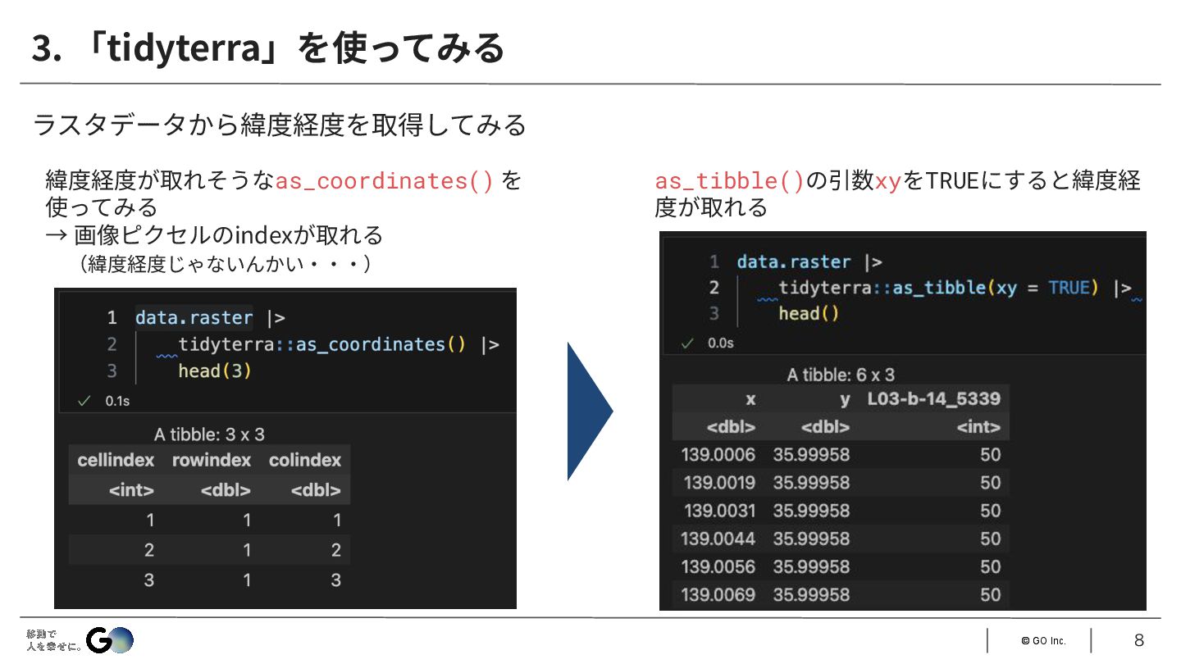
Task: Click the L03-b-14_5339 column header
Action: click(933, 399)
